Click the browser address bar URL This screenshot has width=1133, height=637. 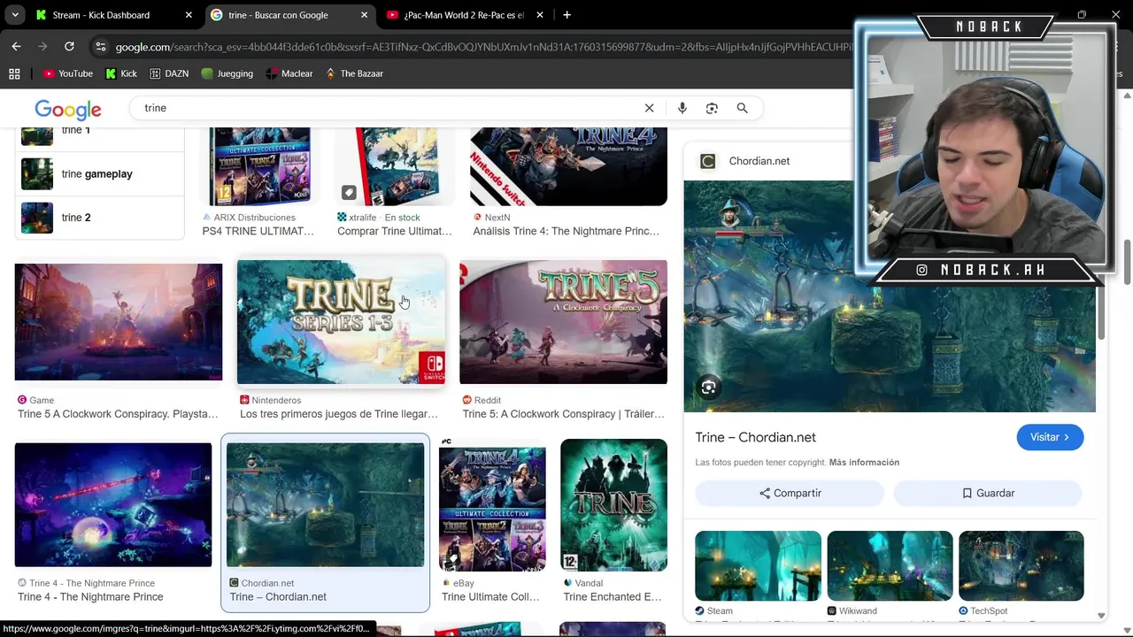(x=482, y=47)
